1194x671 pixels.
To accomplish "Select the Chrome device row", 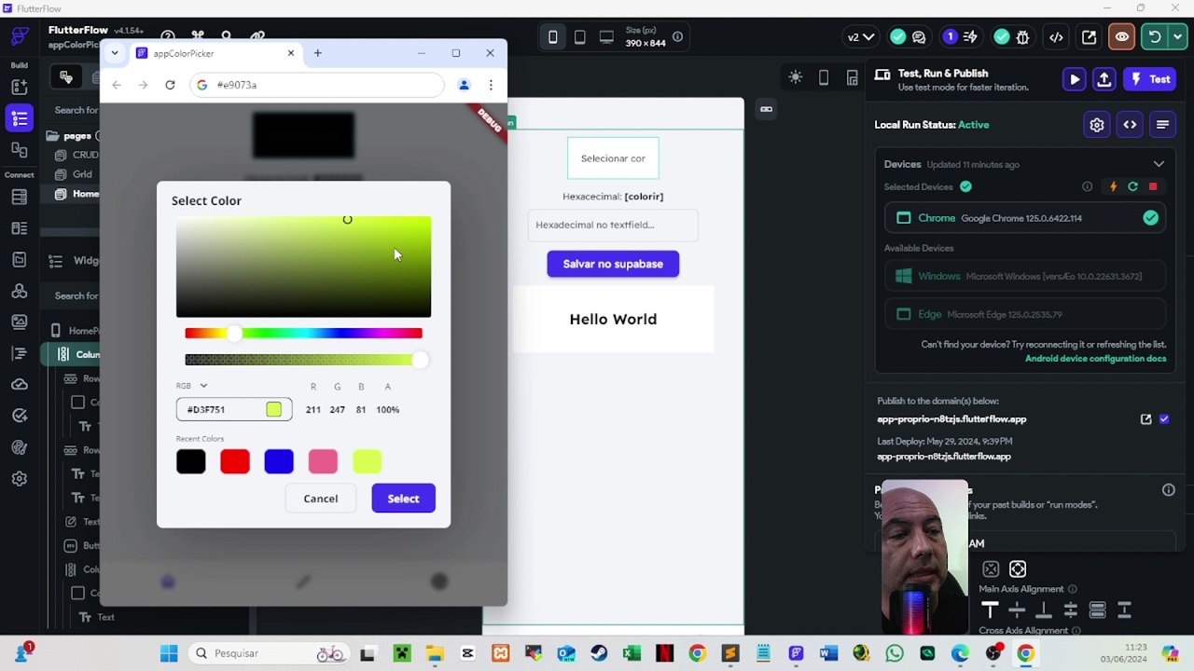I will [x=1025, y=218].
